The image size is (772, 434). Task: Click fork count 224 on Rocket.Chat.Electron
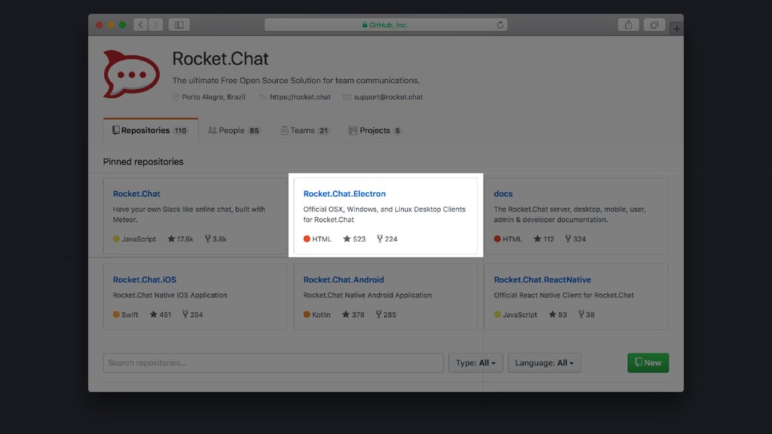pyautogui.click(x=387, y=239)
